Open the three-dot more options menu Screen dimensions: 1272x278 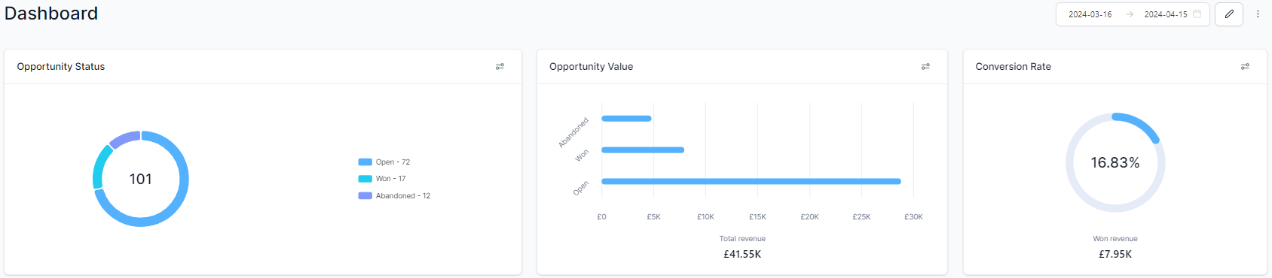click(1258, 14)
